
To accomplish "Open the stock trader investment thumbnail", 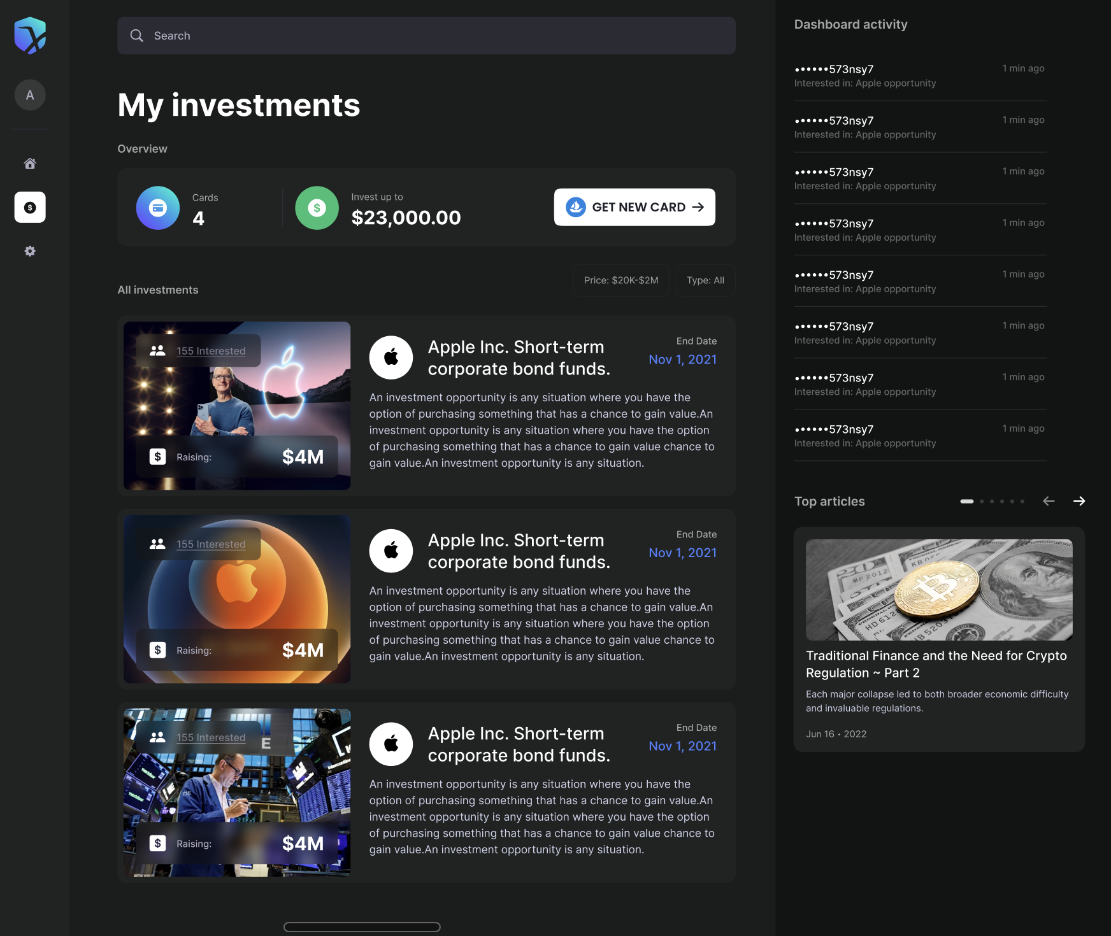I will [237, 793].
